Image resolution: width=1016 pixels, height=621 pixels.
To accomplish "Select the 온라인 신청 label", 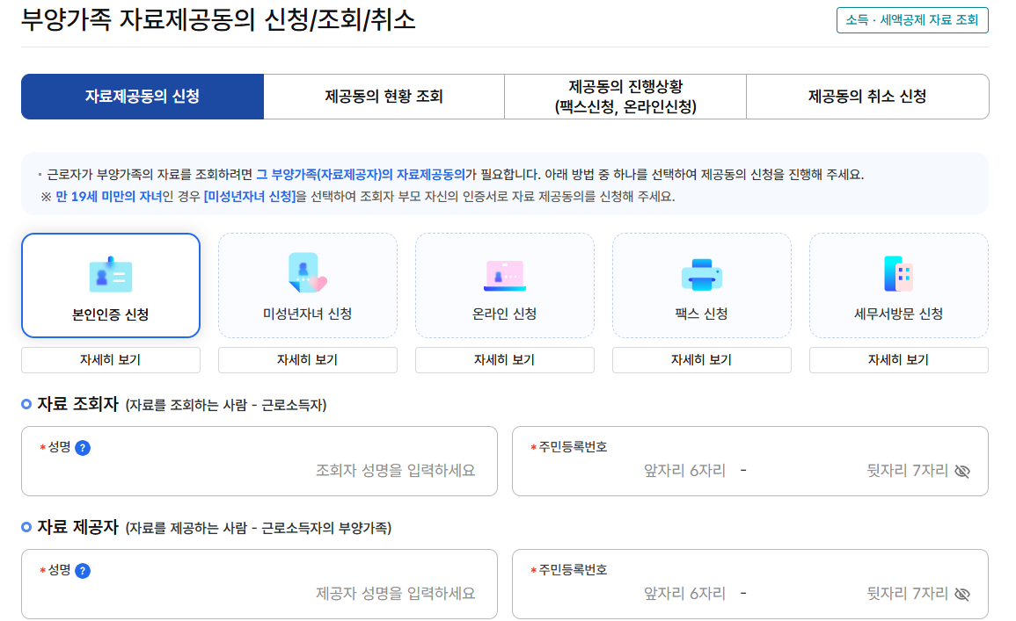I will 505,314.
